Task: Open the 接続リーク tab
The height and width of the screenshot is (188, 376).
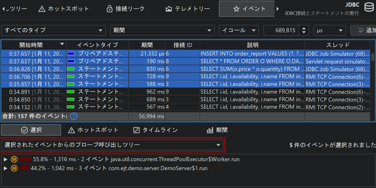Action: (x=126, y=9)
